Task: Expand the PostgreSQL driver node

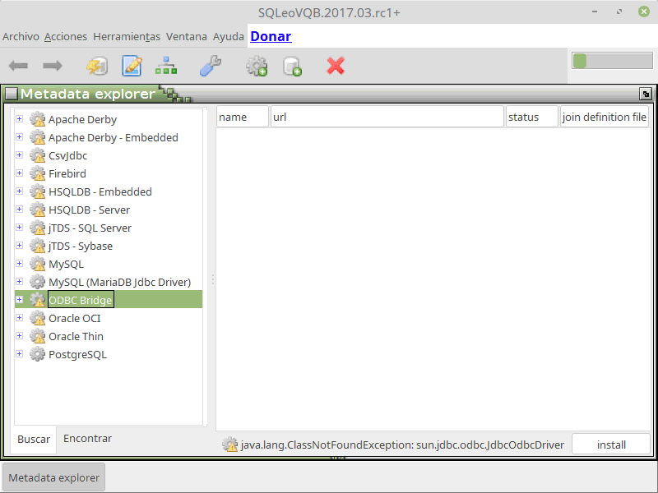Action: tap(18, 354)
